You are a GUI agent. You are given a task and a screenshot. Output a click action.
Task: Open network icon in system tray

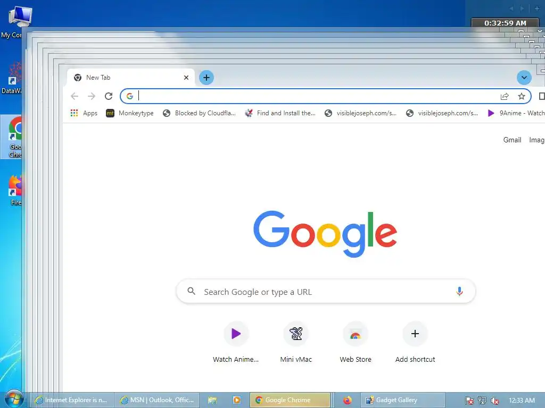tap(482, 401)
